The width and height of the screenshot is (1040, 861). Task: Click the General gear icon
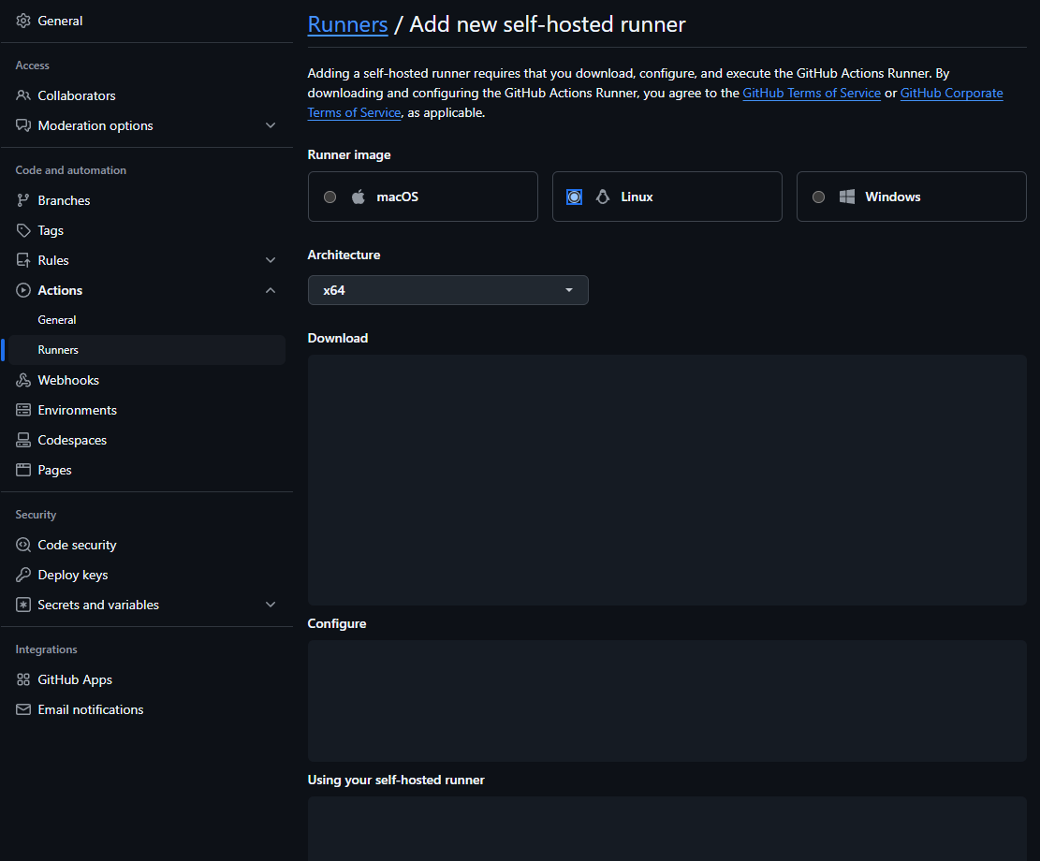coord(23,21)
